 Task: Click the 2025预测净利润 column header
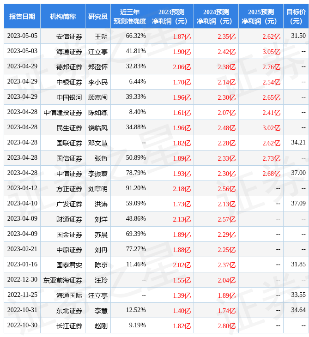[261, 16]
